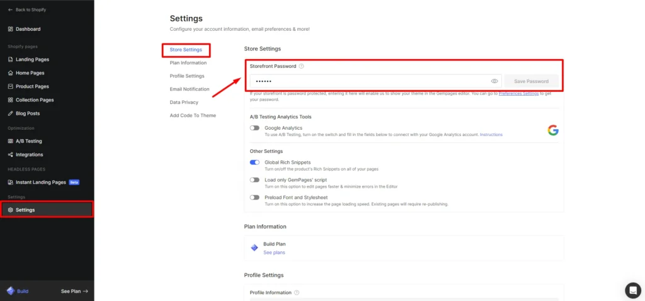Click the Settings gear icon in sidebar
Image resolution: width=645 pixels, height=301 pixels.
point(10,210)
